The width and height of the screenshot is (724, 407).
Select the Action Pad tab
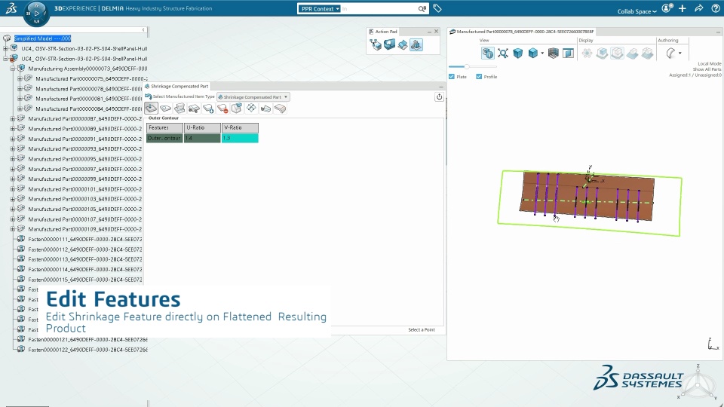[383, 32]
